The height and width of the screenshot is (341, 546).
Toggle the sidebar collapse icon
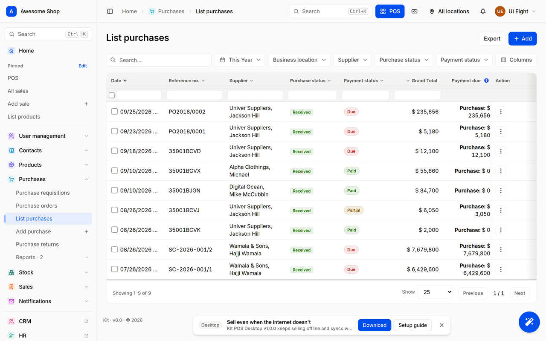110,12
